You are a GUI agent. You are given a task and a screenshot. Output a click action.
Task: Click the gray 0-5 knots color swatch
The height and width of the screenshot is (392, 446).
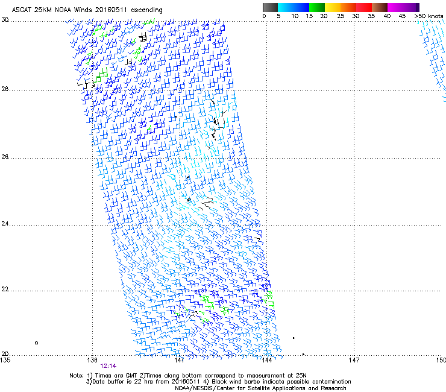coord(270,7)
